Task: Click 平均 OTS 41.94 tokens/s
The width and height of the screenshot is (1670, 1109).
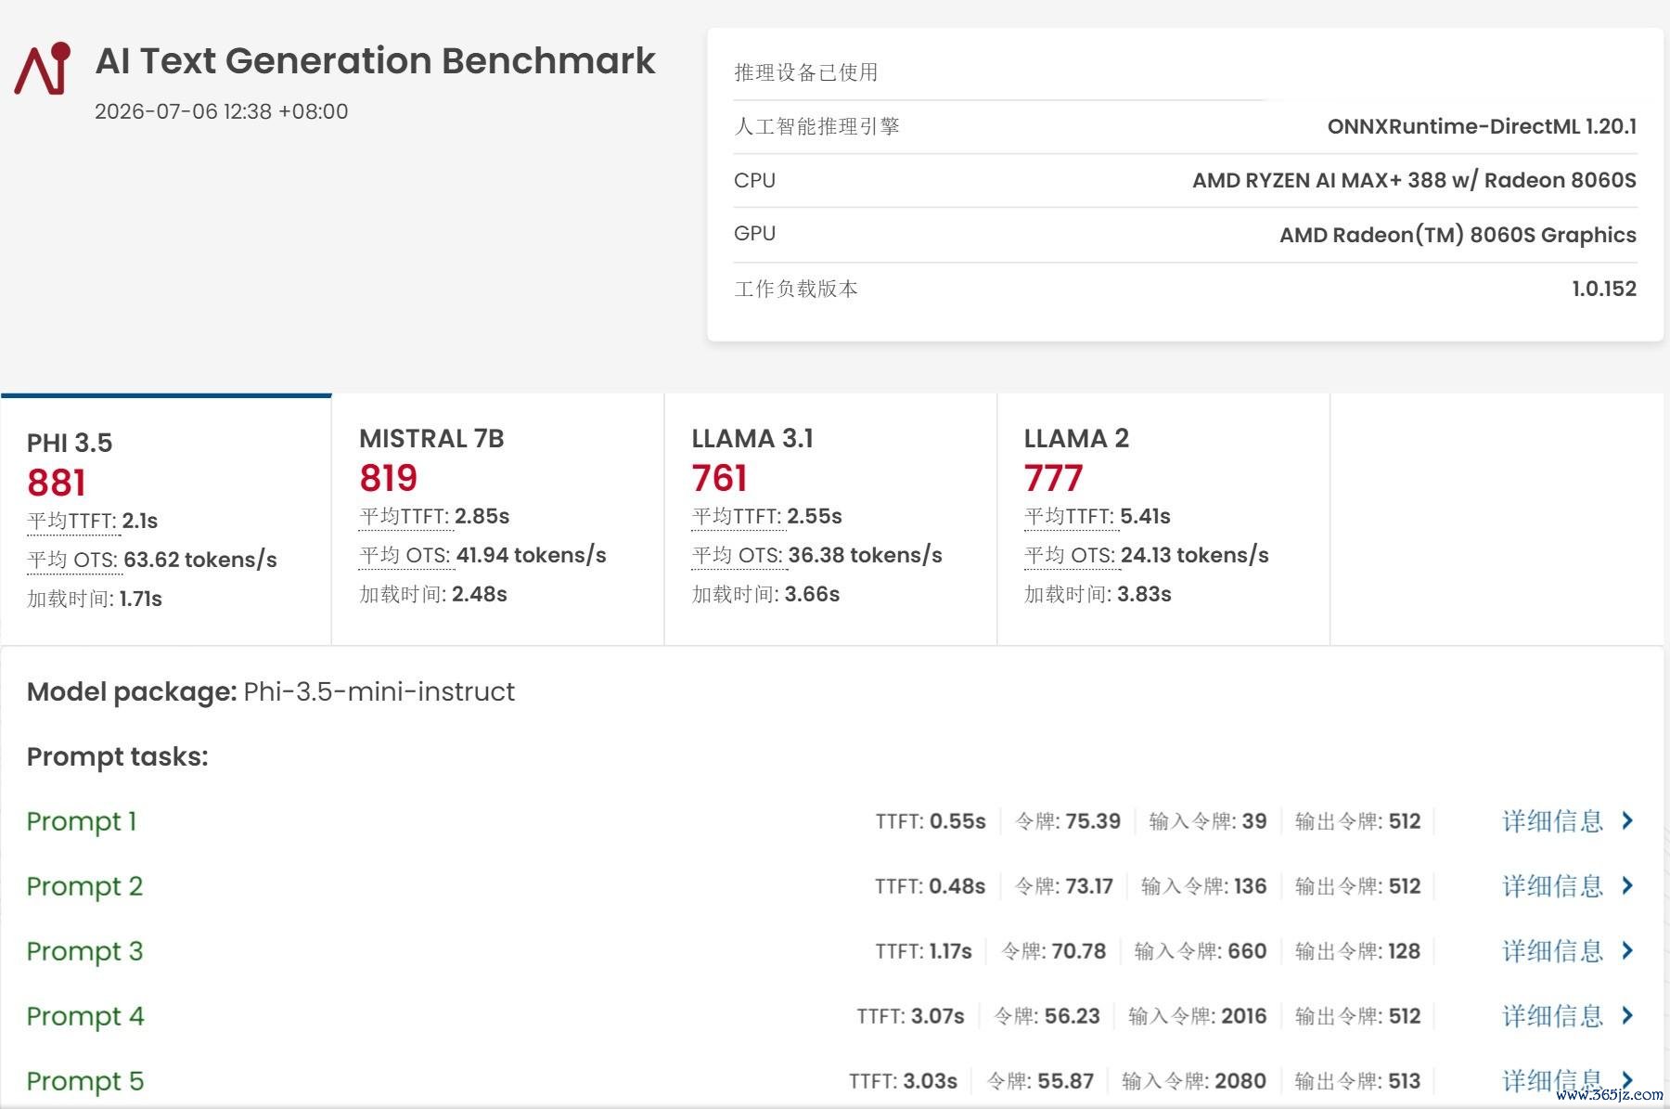Action: [482, 555]
